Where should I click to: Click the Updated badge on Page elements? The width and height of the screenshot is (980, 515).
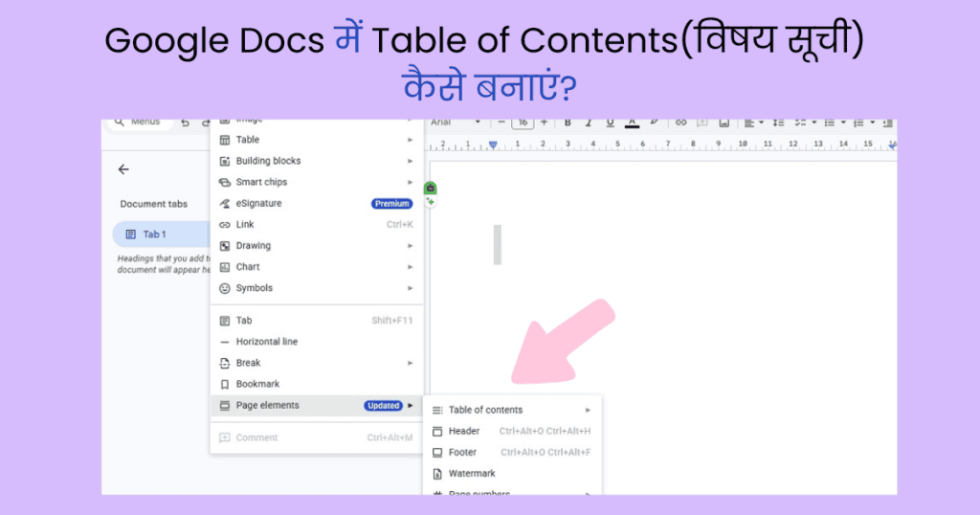(383, 406)
